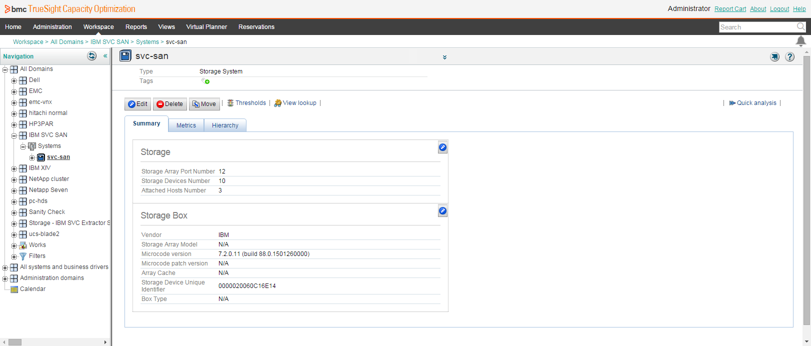This screenshot has width=811, height=346.
Task: Click the Dell domain icon
Action: coord(23,80)
